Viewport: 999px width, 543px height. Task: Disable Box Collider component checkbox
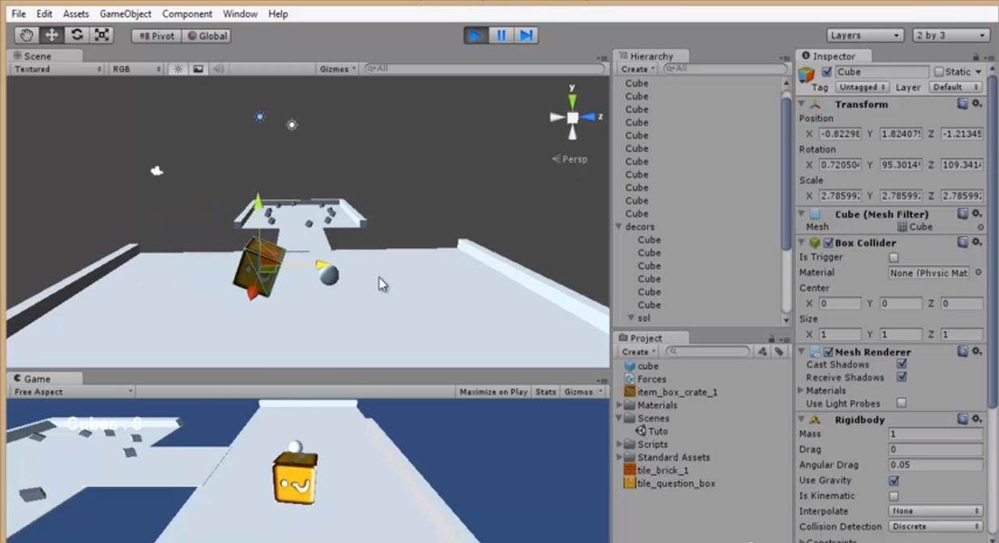tap(828, 242)
